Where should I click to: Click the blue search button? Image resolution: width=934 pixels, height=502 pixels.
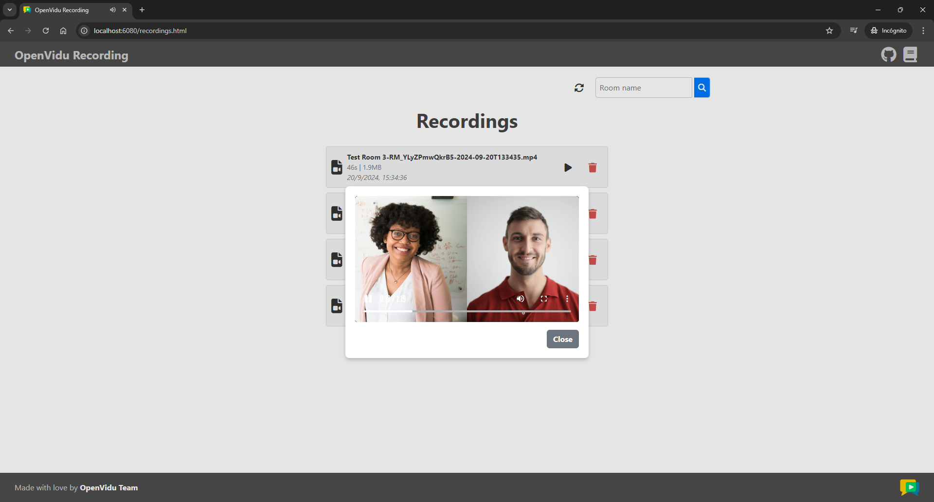coord(701,88)
